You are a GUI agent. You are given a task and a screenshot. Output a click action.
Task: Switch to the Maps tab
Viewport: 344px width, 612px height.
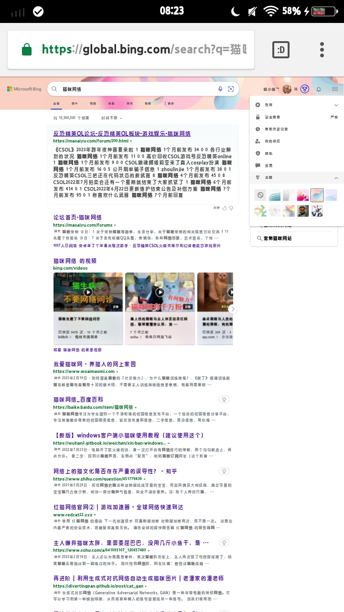click(x=111, y=103)
